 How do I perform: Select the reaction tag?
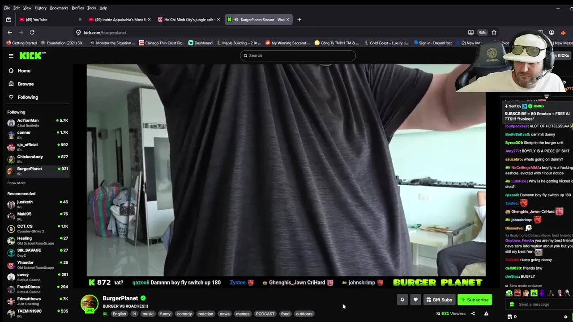[205, 314]
